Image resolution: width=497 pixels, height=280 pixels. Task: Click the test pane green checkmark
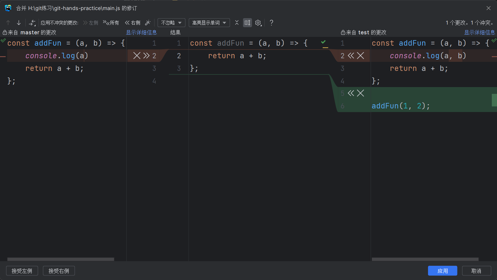point(494,40)
